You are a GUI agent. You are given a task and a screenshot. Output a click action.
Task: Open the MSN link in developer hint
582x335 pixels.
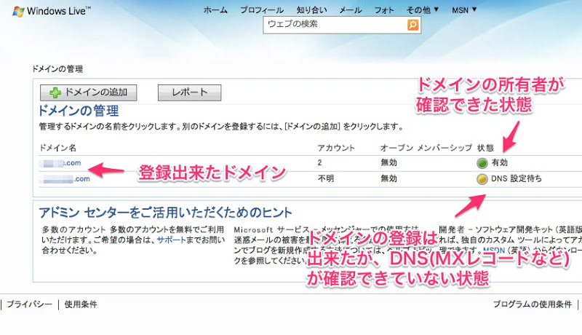point(494,251)
